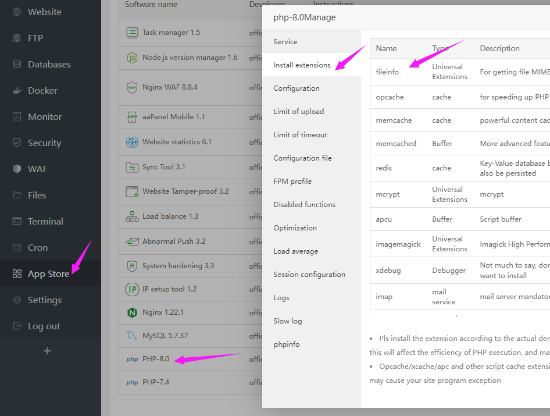550x416 pixels.
Task: Click the Website statistics globe icon
Action: (x=132, y=142)
